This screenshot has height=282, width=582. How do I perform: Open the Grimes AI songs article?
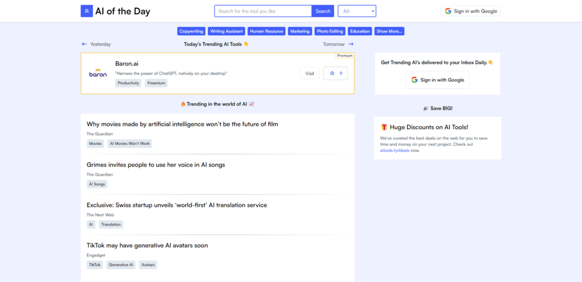[x=156, y=165]
